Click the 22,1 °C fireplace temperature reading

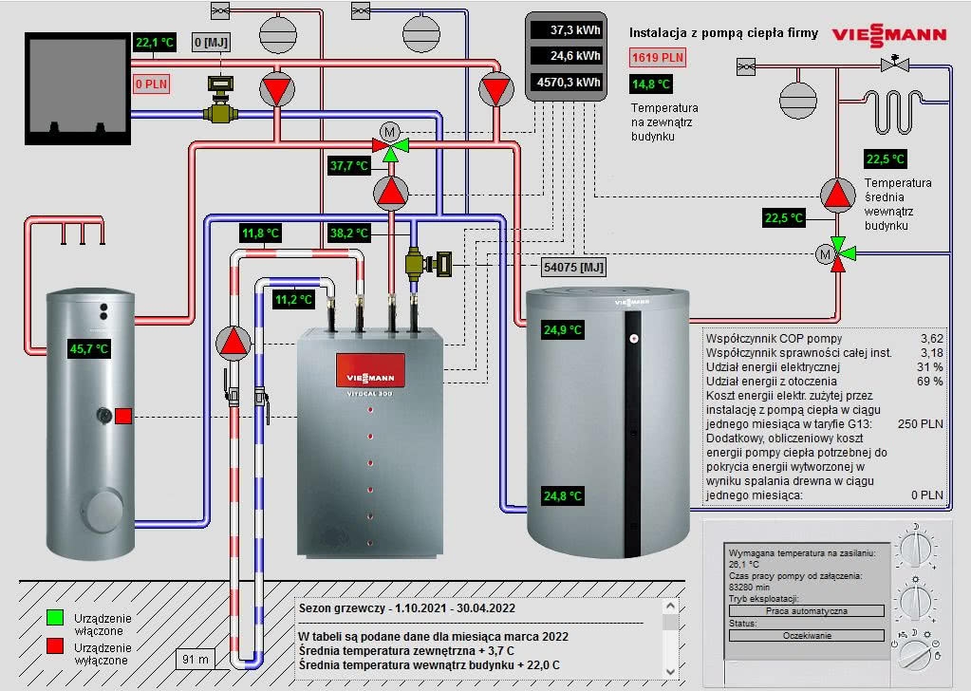click(x=155, y=43)
